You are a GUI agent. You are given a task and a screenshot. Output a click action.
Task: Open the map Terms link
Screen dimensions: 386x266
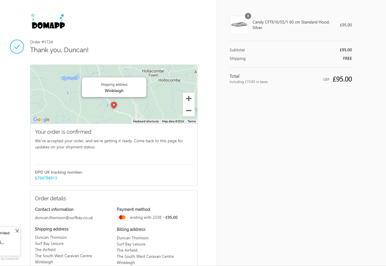pyautogui.click(x=192, y=121)
